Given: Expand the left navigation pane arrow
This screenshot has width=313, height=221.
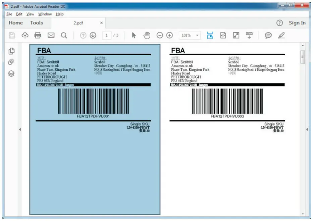Looking at the screenshot, I should (x=20, y=129).
